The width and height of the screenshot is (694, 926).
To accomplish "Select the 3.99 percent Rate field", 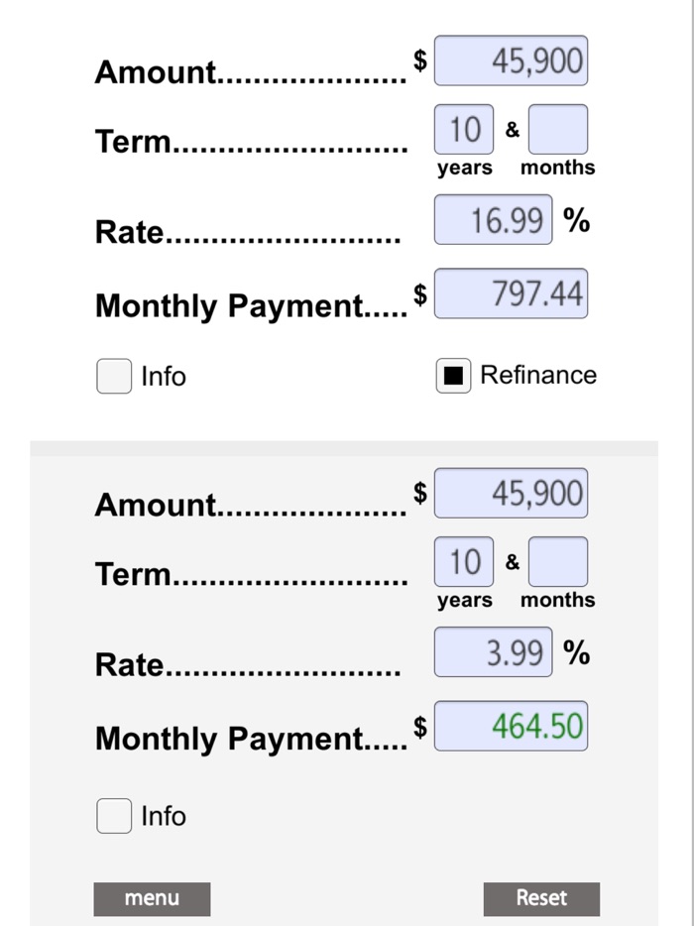I will tap(493, 652).
